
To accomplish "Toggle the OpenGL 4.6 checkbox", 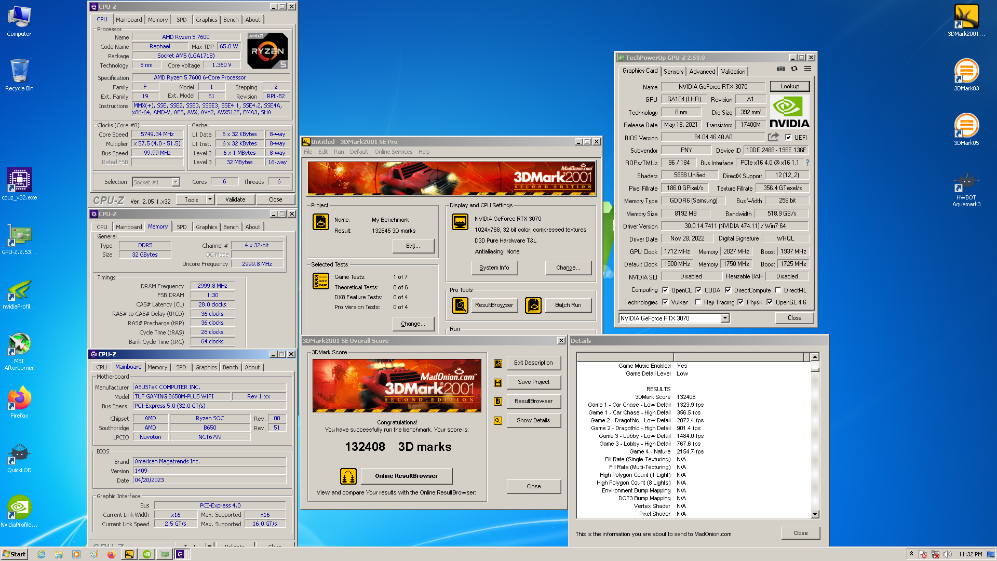I will (x=770, y=302).
